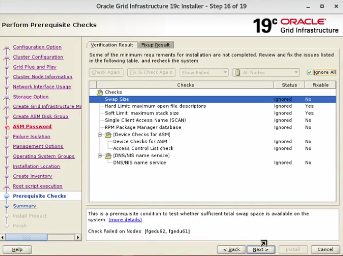Go to the Root script execution step
343x256 pixels.
[38, 186]
